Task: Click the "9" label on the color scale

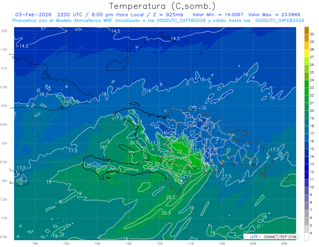Action: 311,195
